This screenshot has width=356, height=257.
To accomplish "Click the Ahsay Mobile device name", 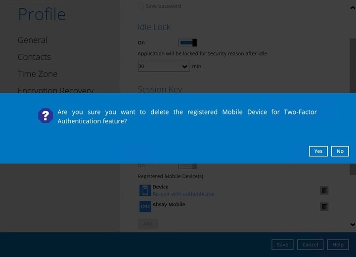I will click(169, 204).
